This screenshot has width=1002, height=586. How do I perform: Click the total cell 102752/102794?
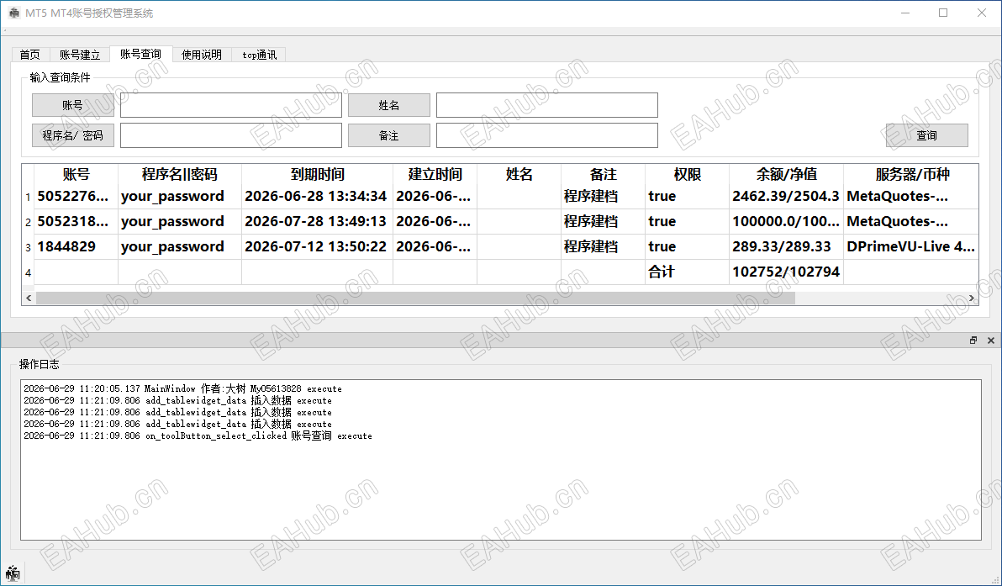[x=786, y=272]
